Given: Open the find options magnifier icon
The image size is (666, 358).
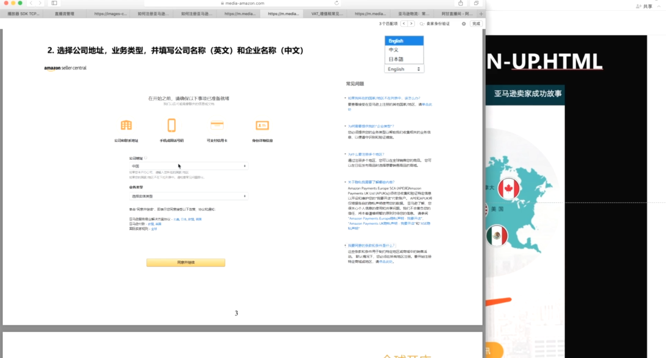Looking at the screenshot, I should point(422,24).
